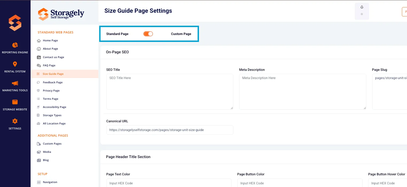Click the image icon beside Media
Viewport: 407px width, 187px height.
(x=39, y=152)
